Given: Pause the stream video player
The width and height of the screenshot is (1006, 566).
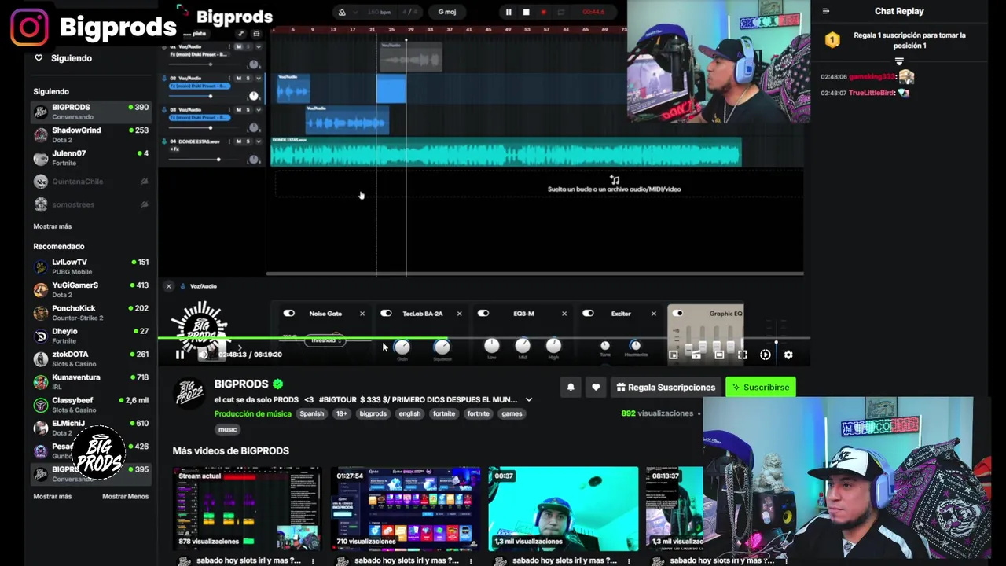Looking at the screenshot, I should pyautogui.click(x=180, y=355).
